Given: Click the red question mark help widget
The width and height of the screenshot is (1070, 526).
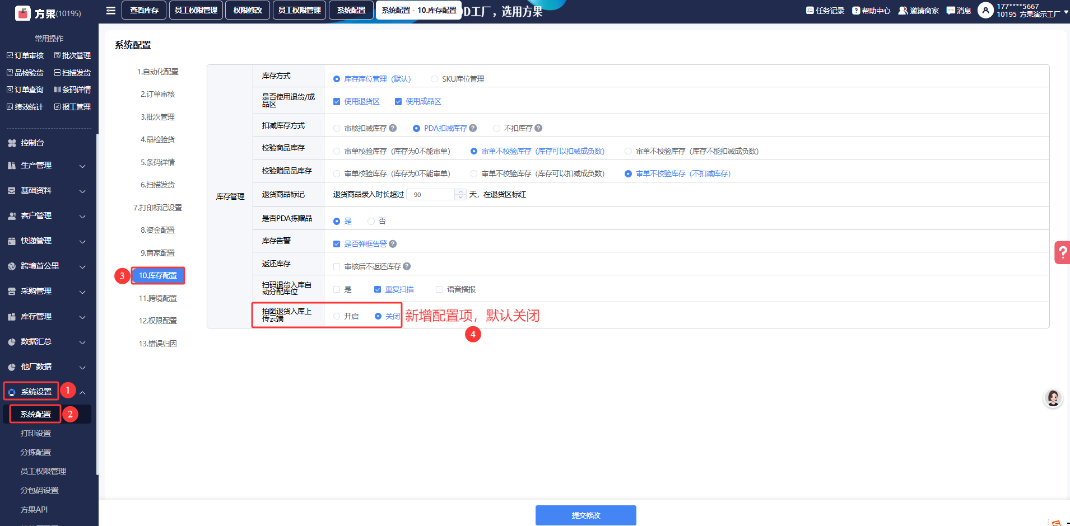Looking at the screenshot, I should (x=1062, y=252).
